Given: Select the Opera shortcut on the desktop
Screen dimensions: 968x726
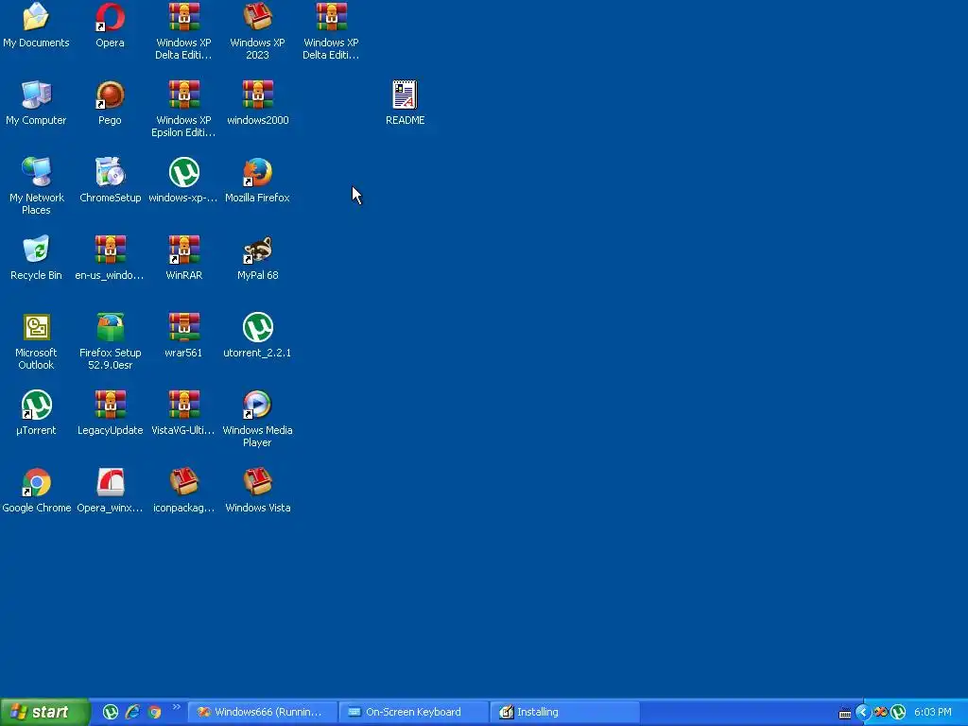Looking at the screenshot, I should 110,25.
